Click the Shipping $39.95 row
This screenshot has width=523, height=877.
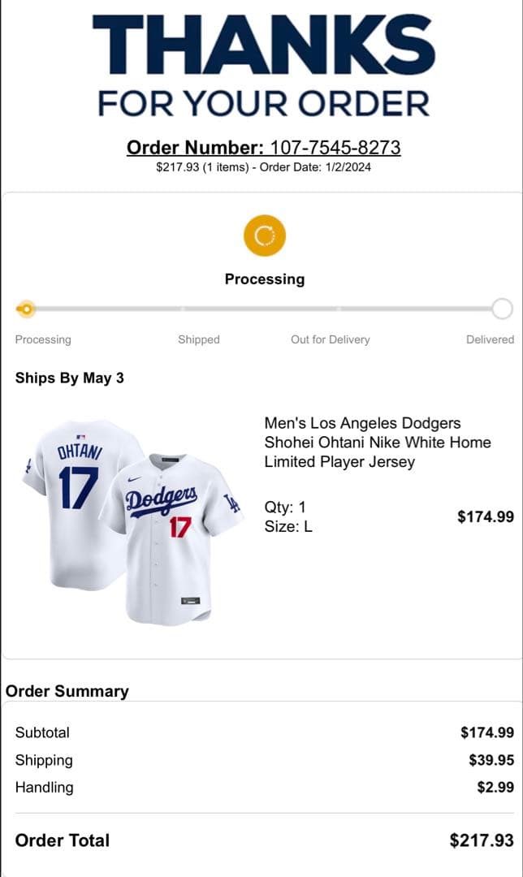[260, 760]
